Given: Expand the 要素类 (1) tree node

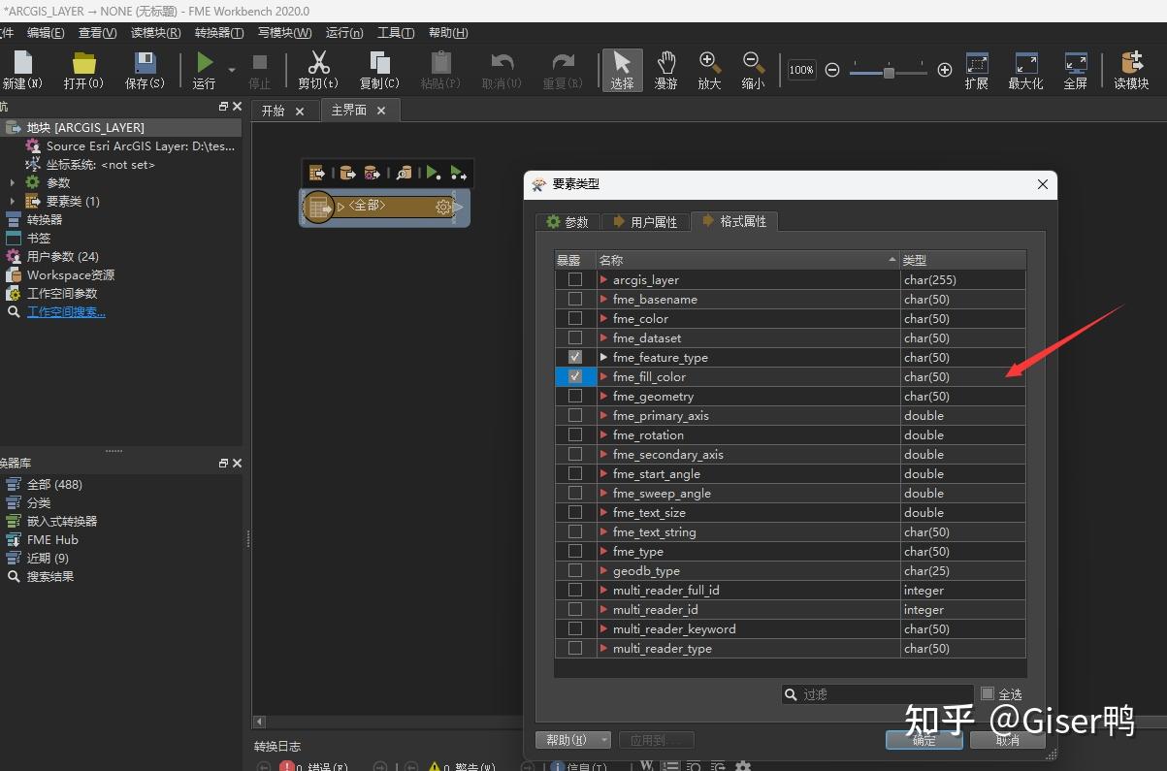Looking at the screenshot, I should 13,201.
